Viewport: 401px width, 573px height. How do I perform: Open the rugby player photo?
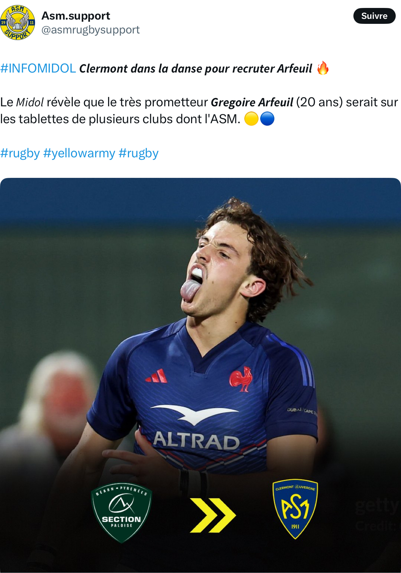(x=200, y=375)
